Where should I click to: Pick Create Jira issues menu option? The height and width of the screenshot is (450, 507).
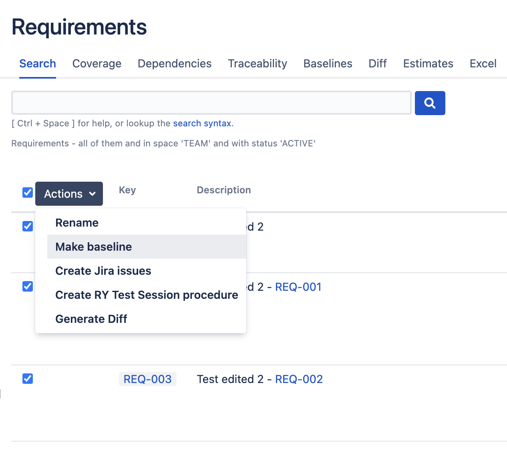click(x=103, y=271)
